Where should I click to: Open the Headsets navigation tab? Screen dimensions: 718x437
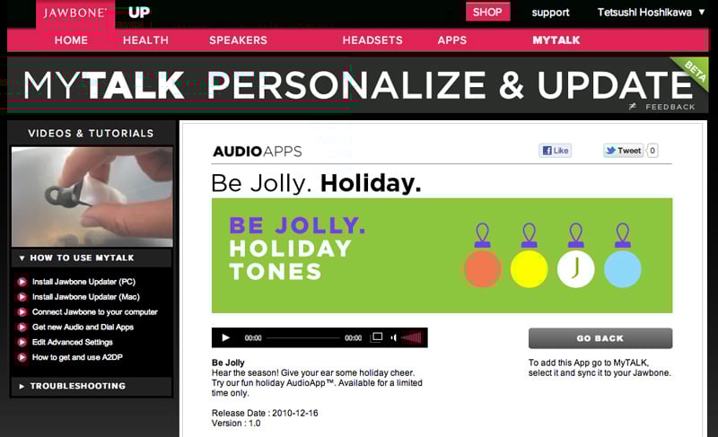click(372, 40)
